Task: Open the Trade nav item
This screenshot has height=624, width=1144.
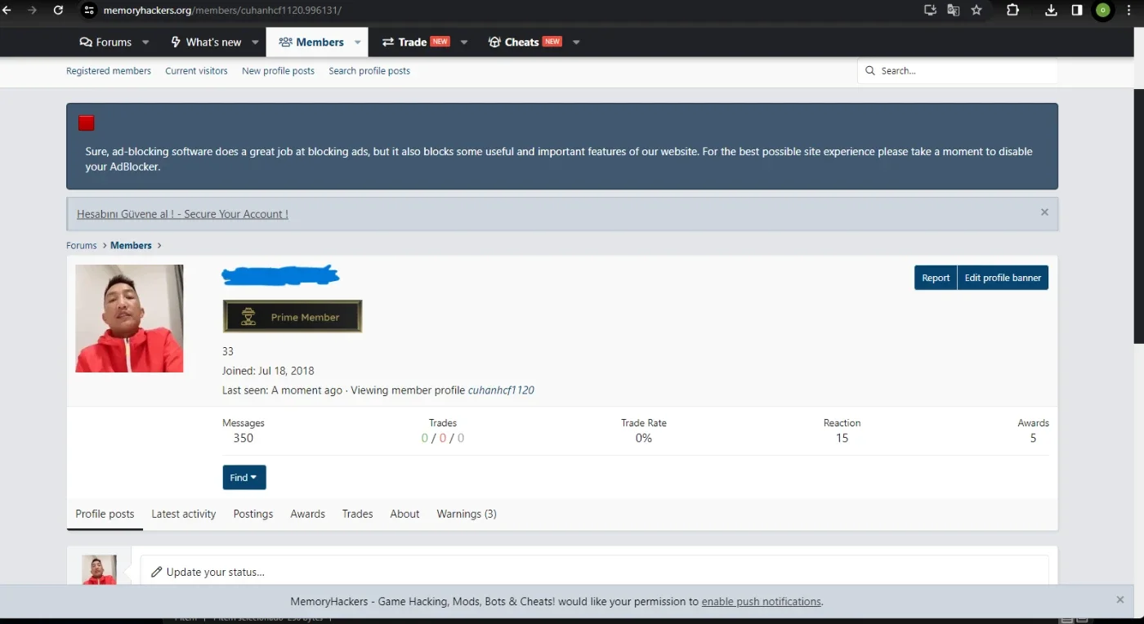Action: 416,42
